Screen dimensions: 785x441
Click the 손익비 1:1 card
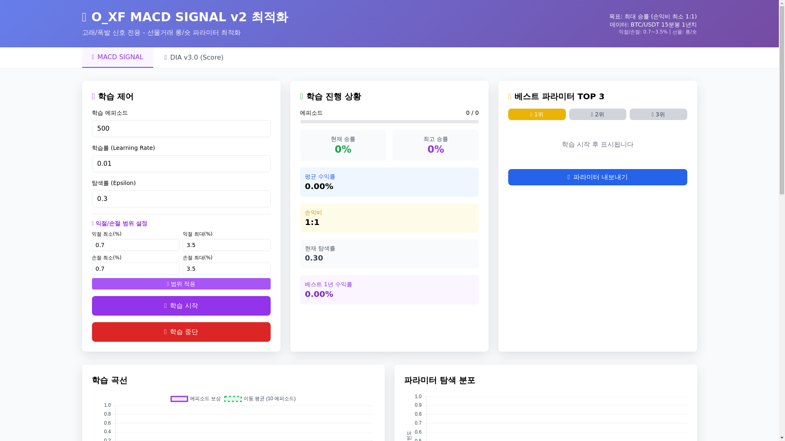pos(389,218)
